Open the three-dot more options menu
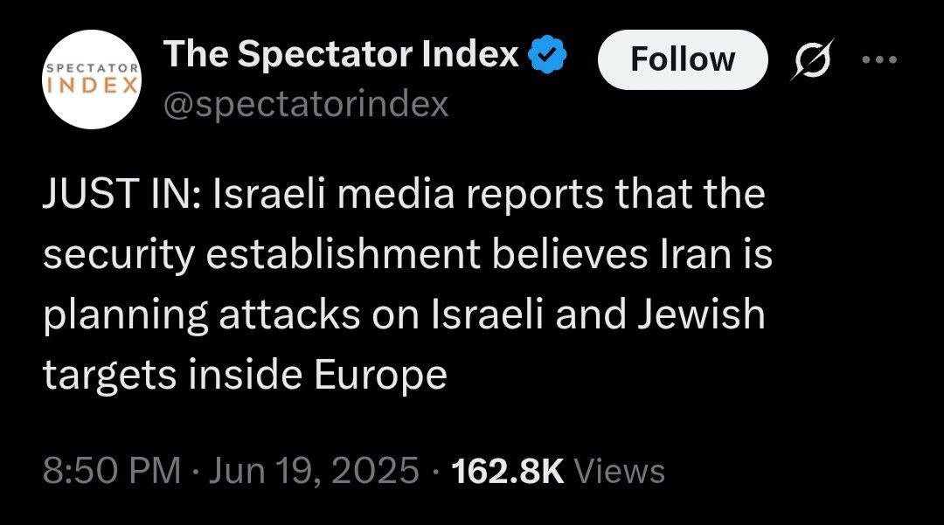Image resolution: width=944 pixels, height=525 pixels. click(x=880, y=60)
